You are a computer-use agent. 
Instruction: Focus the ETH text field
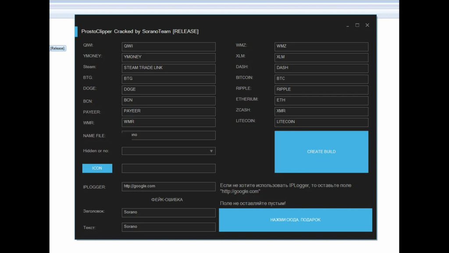point(321,101)
